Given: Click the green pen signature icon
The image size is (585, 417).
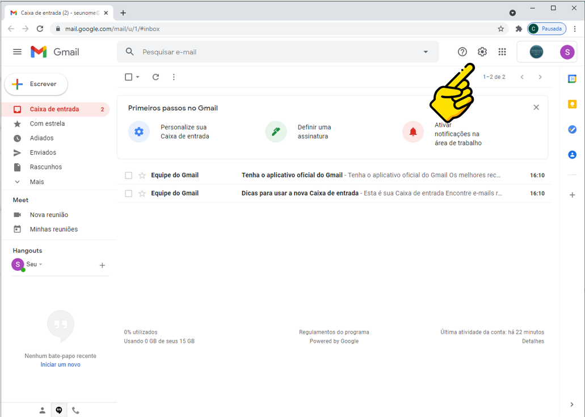Looking at the screenshot, I should click(x=276, y=131).
